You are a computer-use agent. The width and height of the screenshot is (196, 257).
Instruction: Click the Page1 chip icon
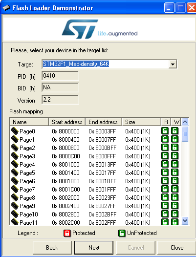[15, 139]
